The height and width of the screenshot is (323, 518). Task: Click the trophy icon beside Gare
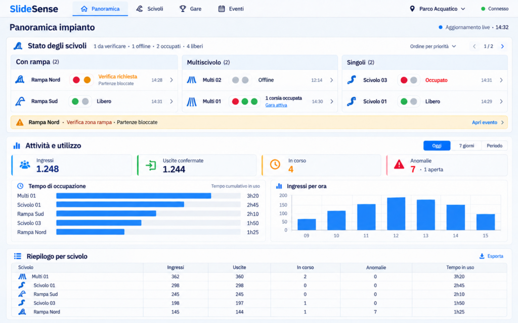(182, 9)
